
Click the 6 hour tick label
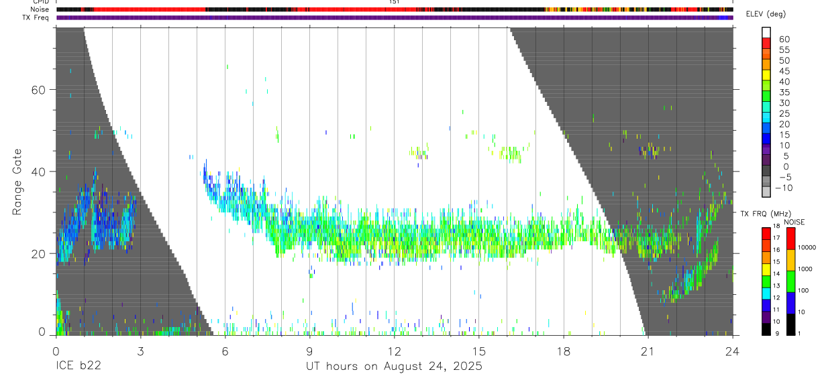[x=225, y=351]
